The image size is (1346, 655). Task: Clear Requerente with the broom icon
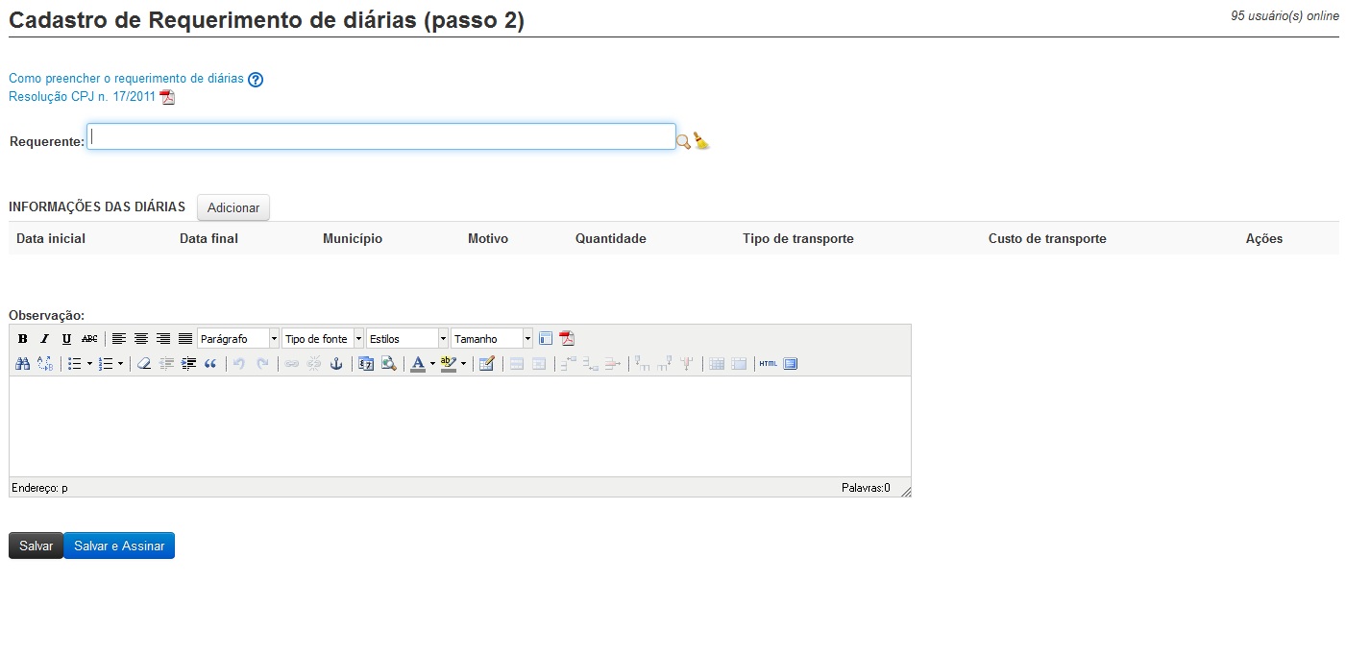tap(701, 141)
